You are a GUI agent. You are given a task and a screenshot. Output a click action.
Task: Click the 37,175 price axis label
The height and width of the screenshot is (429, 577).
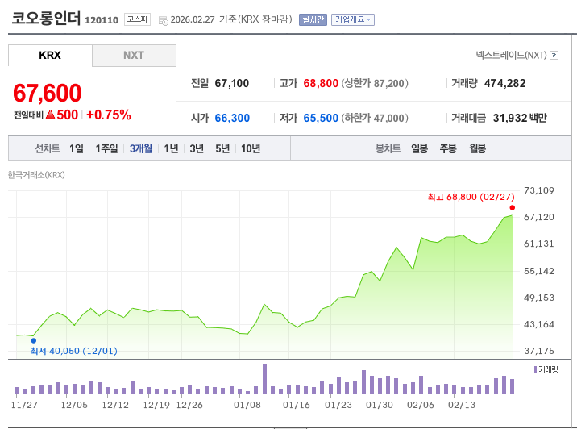(x=539, y=351)
